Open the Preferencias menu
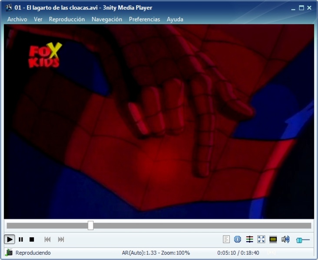Viewport: 318px width, 260px height. pos(144,19)
